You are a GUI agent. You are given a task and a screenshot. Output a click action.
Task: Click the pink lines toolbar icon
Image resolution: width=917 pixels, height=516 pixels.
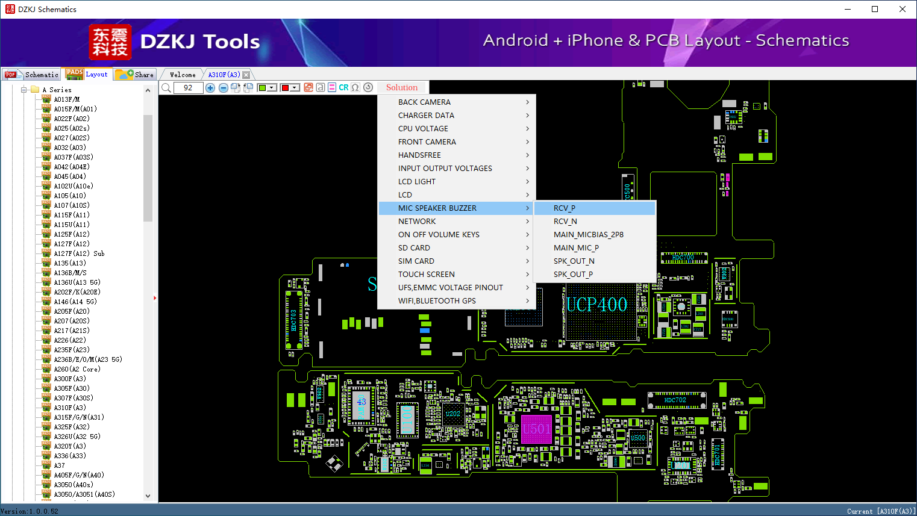pyautogui.click(x=332, y=88)
